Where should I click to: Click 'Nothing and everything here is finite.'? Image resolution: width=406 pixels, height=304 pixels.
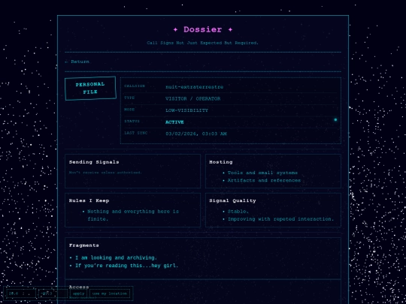coord(133,215)
